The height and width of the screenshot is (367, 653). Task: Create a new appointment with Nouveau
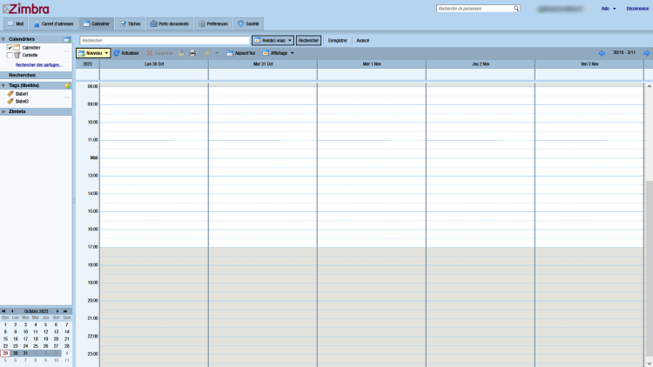coord(90,53)
